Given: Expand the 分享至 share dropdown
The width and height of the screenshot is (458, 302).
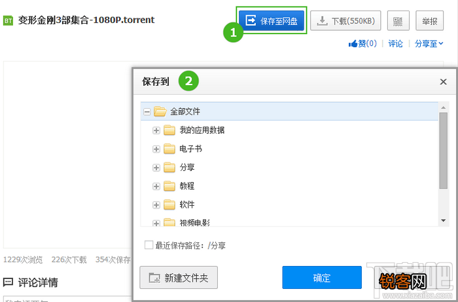Looking at the screenshot, I should click(429, 44).
